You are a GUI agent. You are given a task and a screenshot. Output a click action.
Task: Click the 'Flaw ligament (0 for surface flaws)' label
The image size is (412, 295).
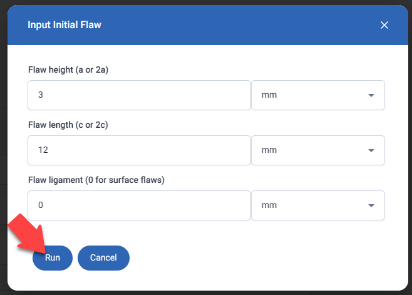coord(96,180)
